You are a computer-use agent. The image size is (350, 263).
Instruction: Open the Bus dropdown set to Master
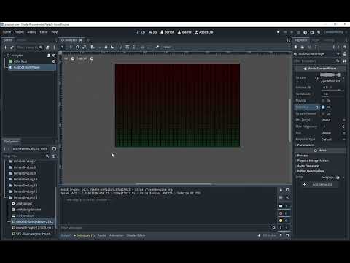click(332, 133)
